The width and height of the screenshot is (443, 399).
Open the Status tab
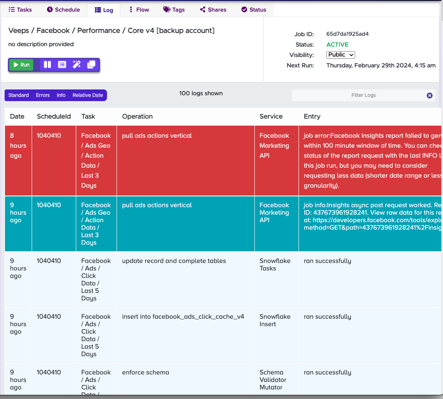tap(254, 10)
